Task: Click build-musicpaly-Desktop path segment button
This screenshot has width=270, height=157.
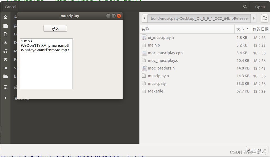Action: click(199, 18)
